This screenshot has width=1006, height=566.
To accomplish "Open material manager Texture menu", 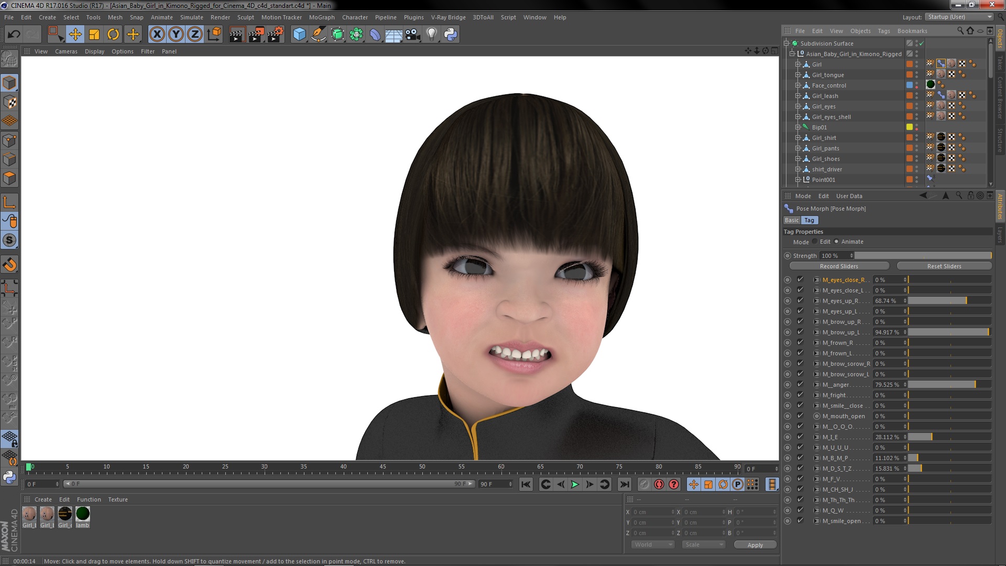I will (118, 499).
